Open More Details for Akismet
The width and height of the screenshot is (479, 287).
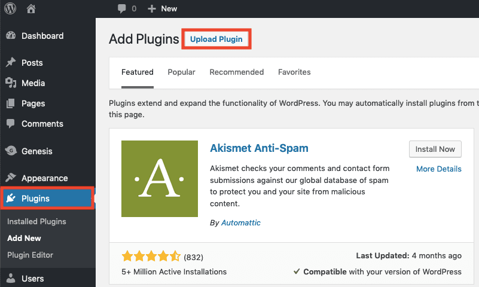[438, 169]
